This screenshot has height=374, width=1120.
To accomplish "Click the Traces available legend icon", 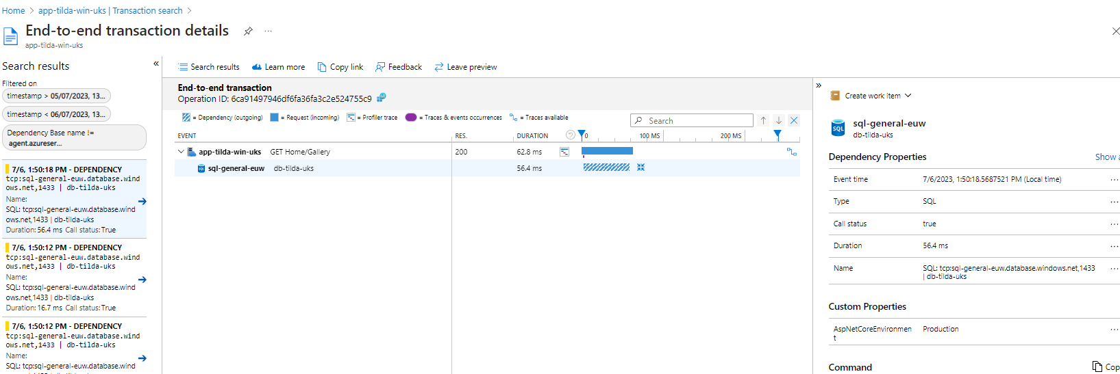I will click(513, 117).
